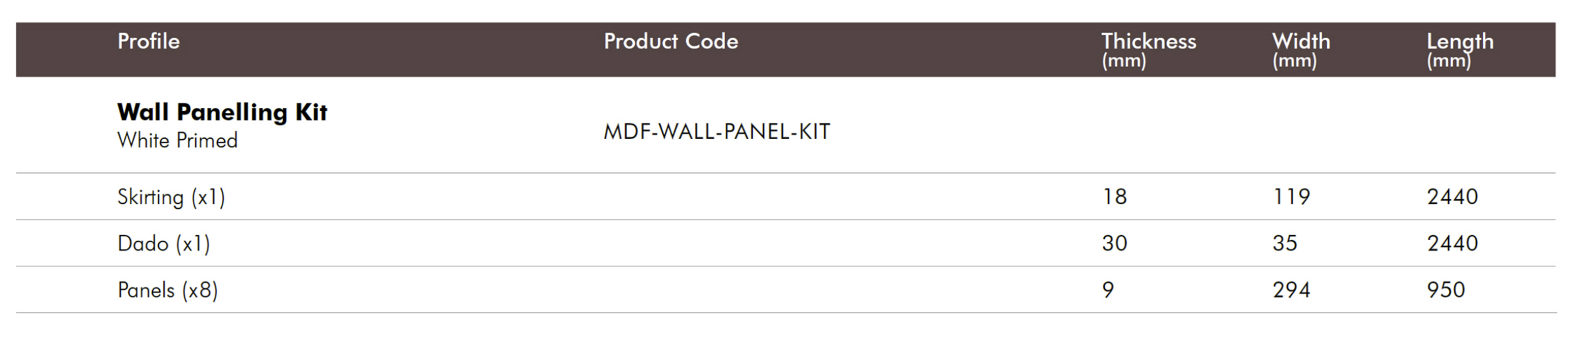This screenshot has width=1581, height=341.
Task: Select the Skirting row's 2440 length
Action: click(1452, 197)
